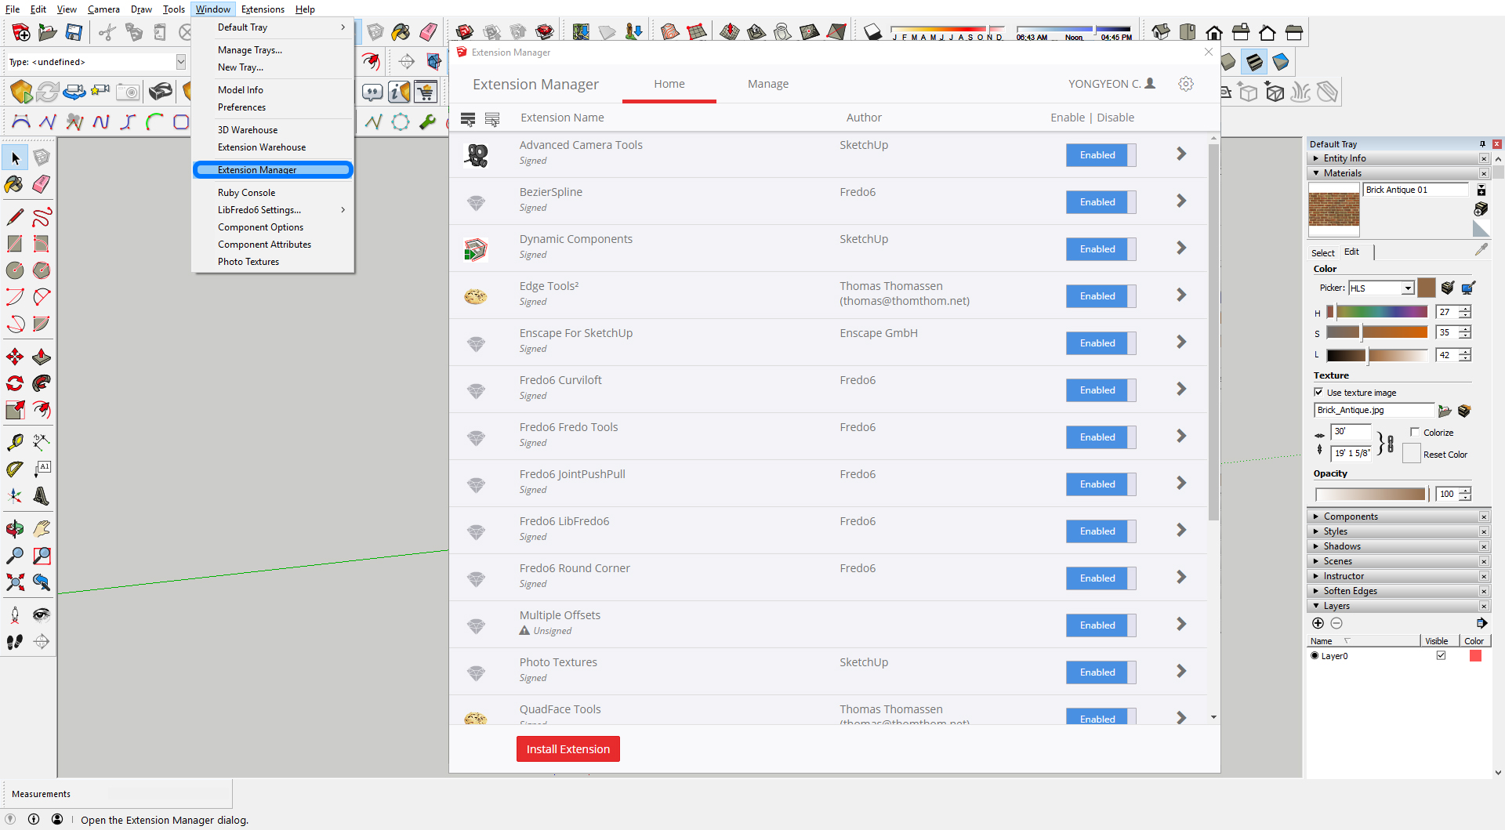Check the Colorize checkbox

[1415, 432]
